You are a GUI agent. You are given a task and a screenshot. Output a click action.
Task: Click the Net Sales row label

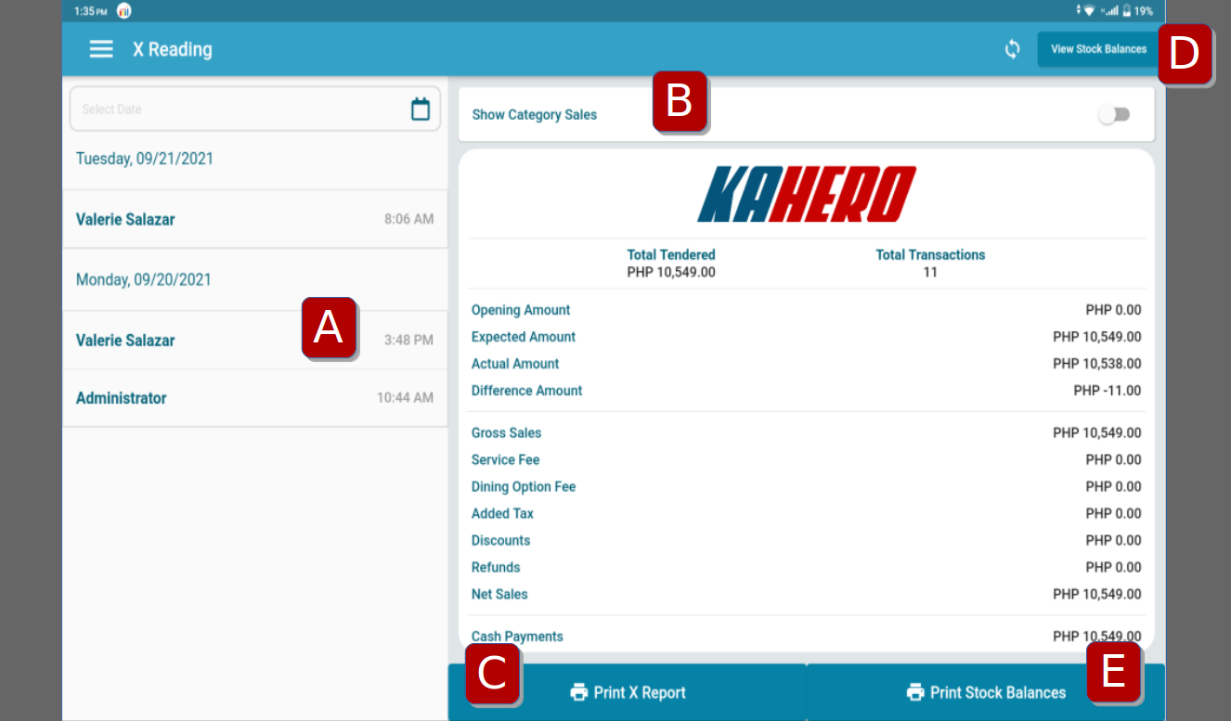tap(499, 594)
